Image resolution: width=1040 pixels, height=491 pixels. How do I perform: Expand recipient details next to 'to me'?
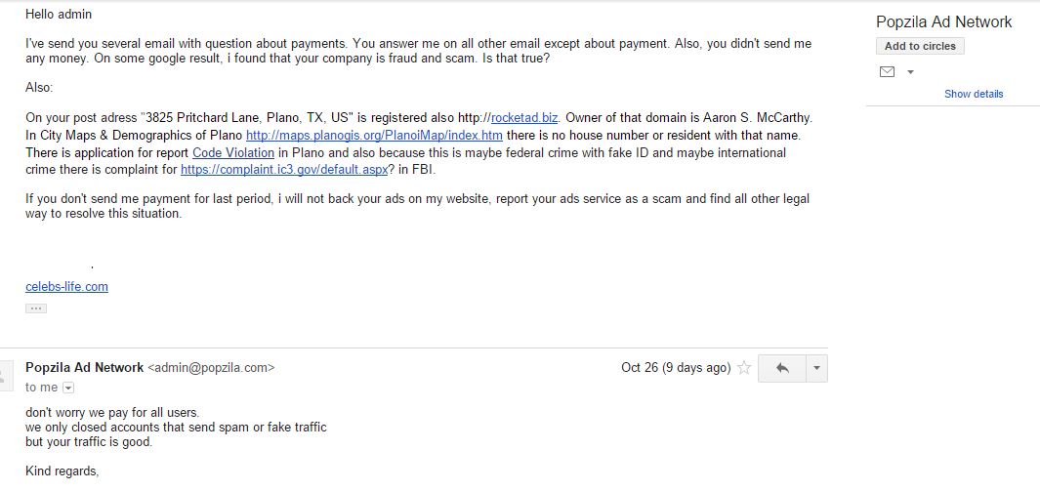coord(68,388)
